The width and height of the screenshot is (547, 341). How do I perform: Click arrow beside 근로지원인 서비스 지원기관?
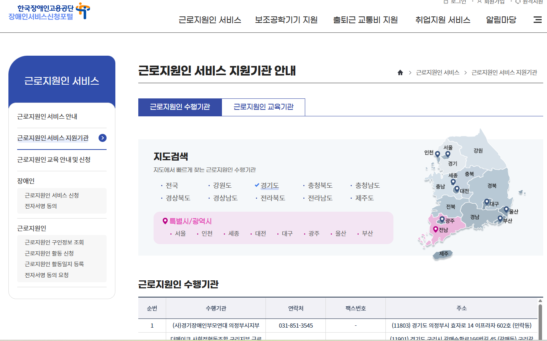(102, 138)
